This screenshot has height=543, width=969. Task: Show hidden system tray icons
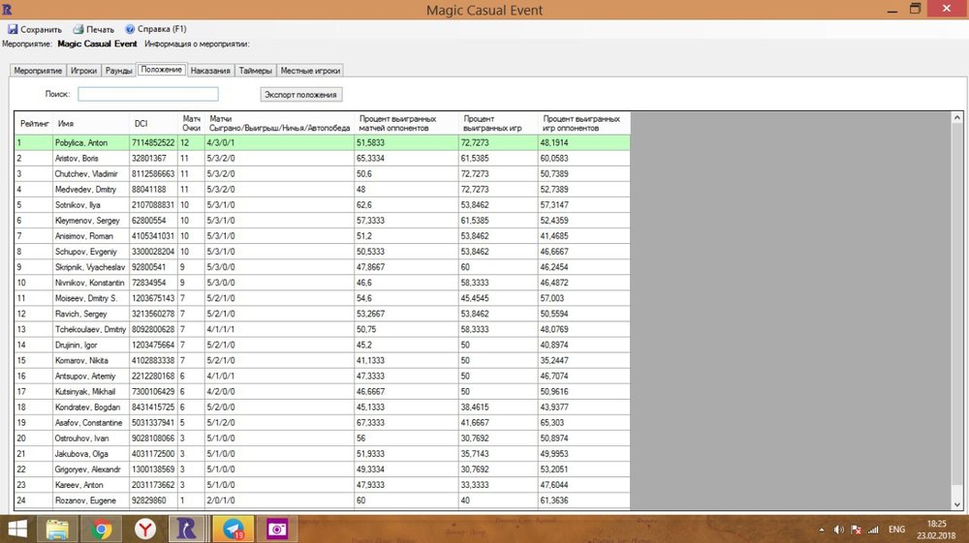tap(823, 529)
